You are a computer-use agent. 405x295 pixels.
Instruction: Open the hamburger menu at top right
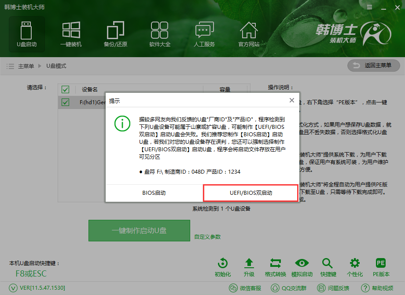[x=369, y=7]
